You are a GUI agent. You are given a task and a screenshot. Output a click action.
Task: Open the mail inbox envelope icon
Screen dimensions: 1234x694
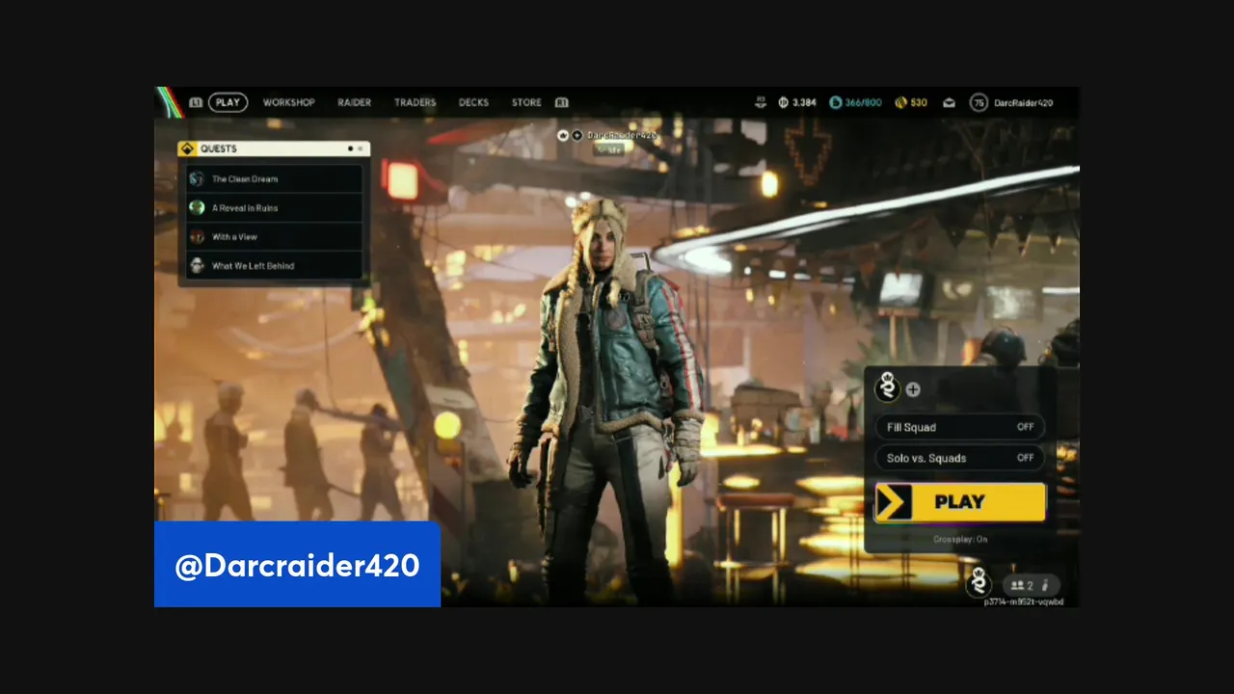coord(949,102)
